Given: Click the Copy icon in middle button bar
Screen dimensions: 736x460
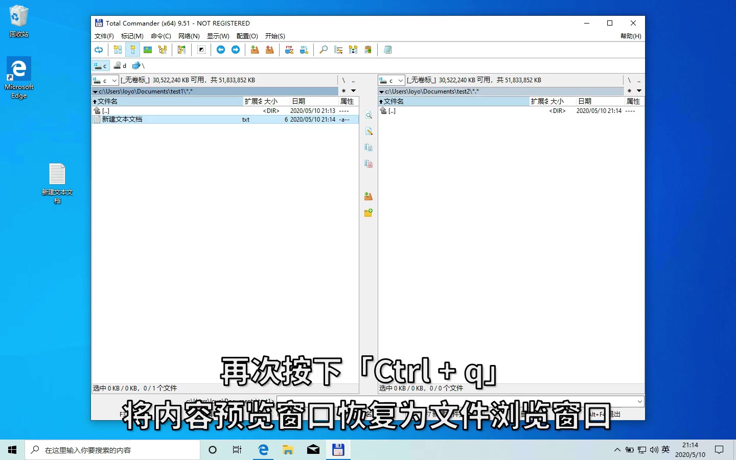Looking at the screenshot, I should coord(369,148).
